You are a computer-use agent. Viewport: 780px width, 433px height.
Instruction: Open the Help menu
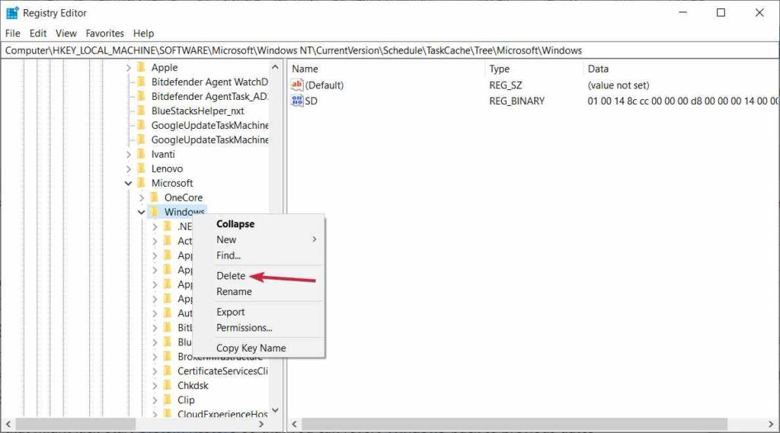coord(143,34)
